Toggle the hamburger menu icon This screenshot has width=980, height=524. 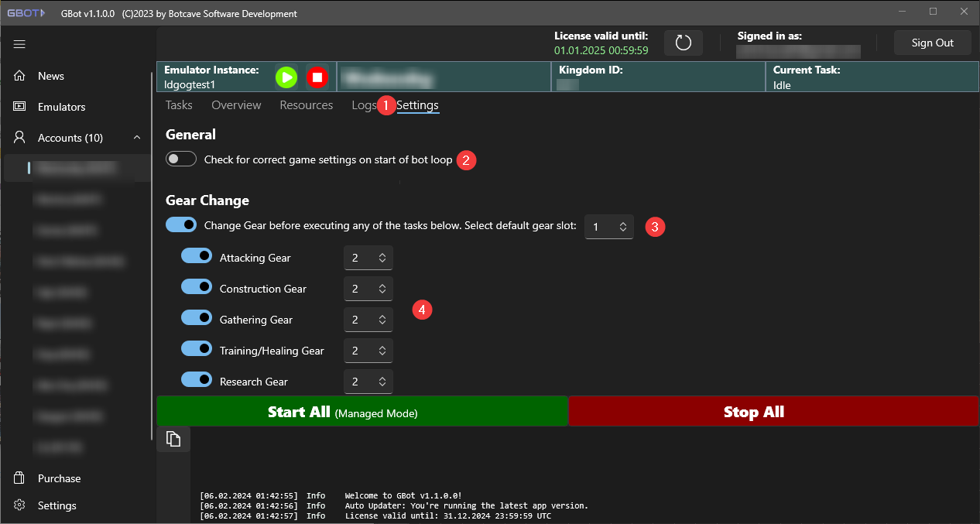click(x=19, y=44)
